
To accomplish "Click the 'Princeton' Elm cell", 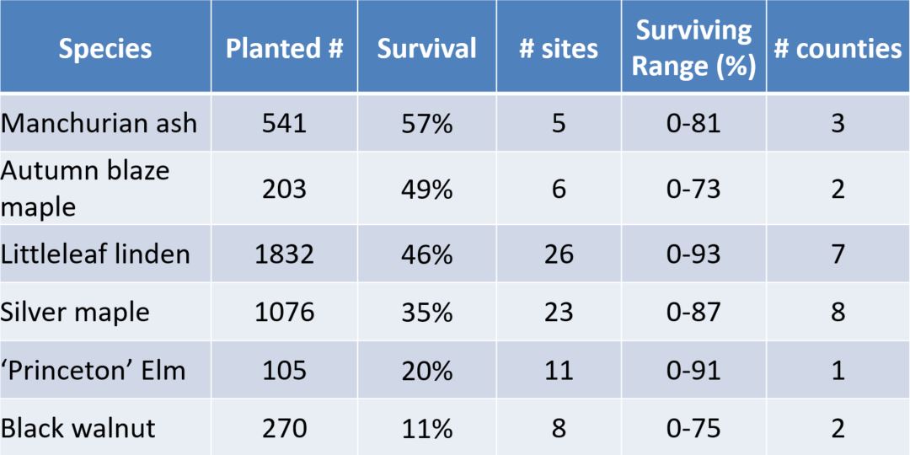I will point(93,370).
